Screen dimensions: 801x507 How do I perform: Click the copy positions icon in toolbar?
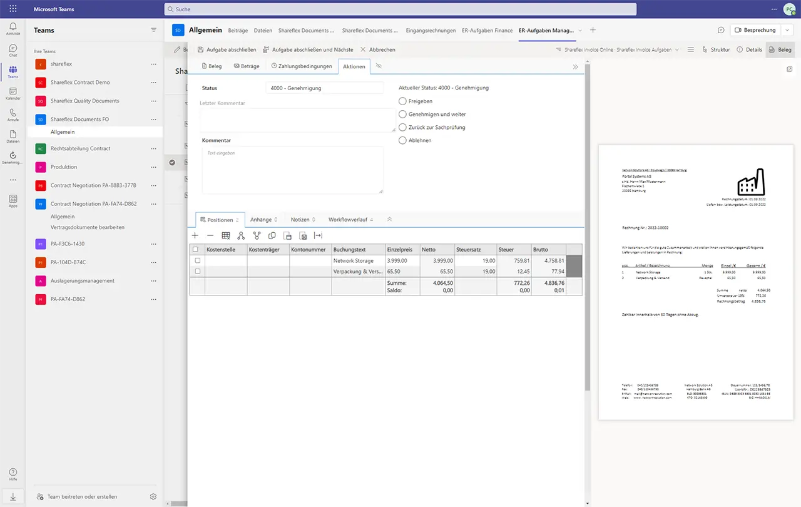(272, 236)
